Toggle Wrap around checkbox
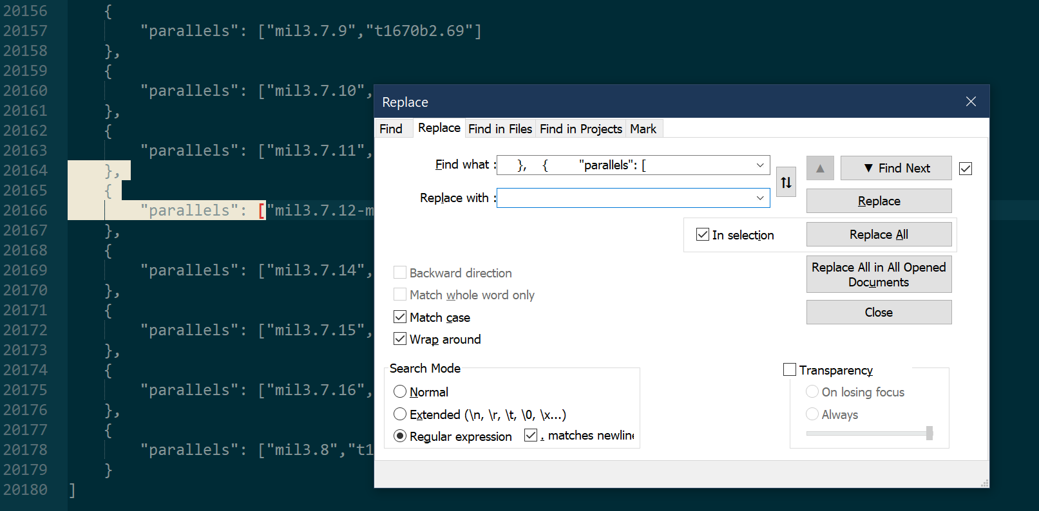 point(400,339)
